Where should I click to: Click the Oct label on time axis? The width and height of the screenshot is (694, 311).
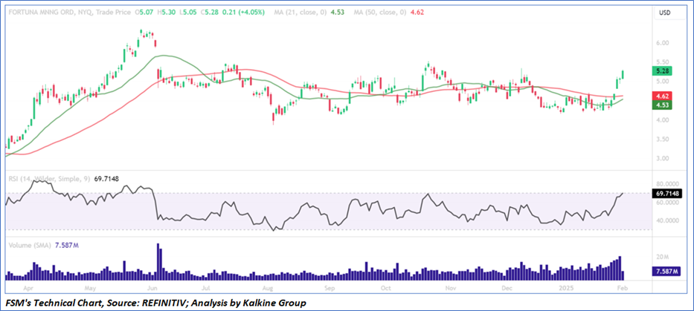point(386,287)
